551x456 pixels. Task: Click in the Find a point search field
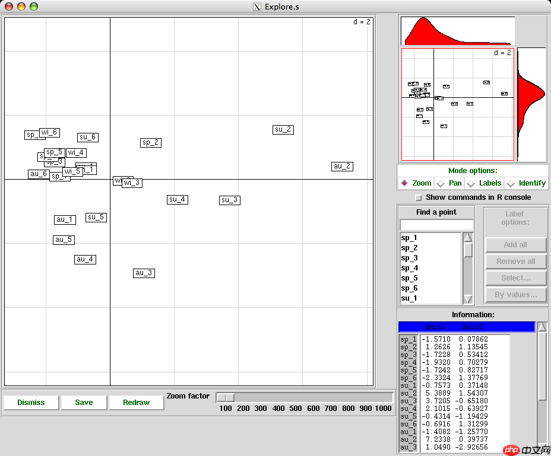coord(436,225)
